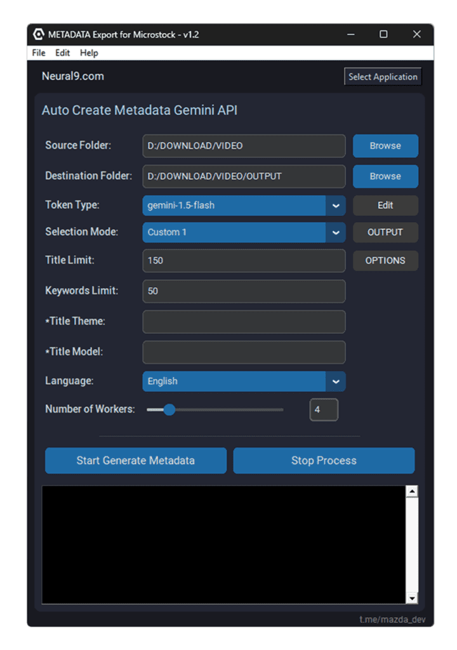The image size is (457, 650).
Task: Click the scrollbar up arrow in log panel
Action: click(411, 492)
